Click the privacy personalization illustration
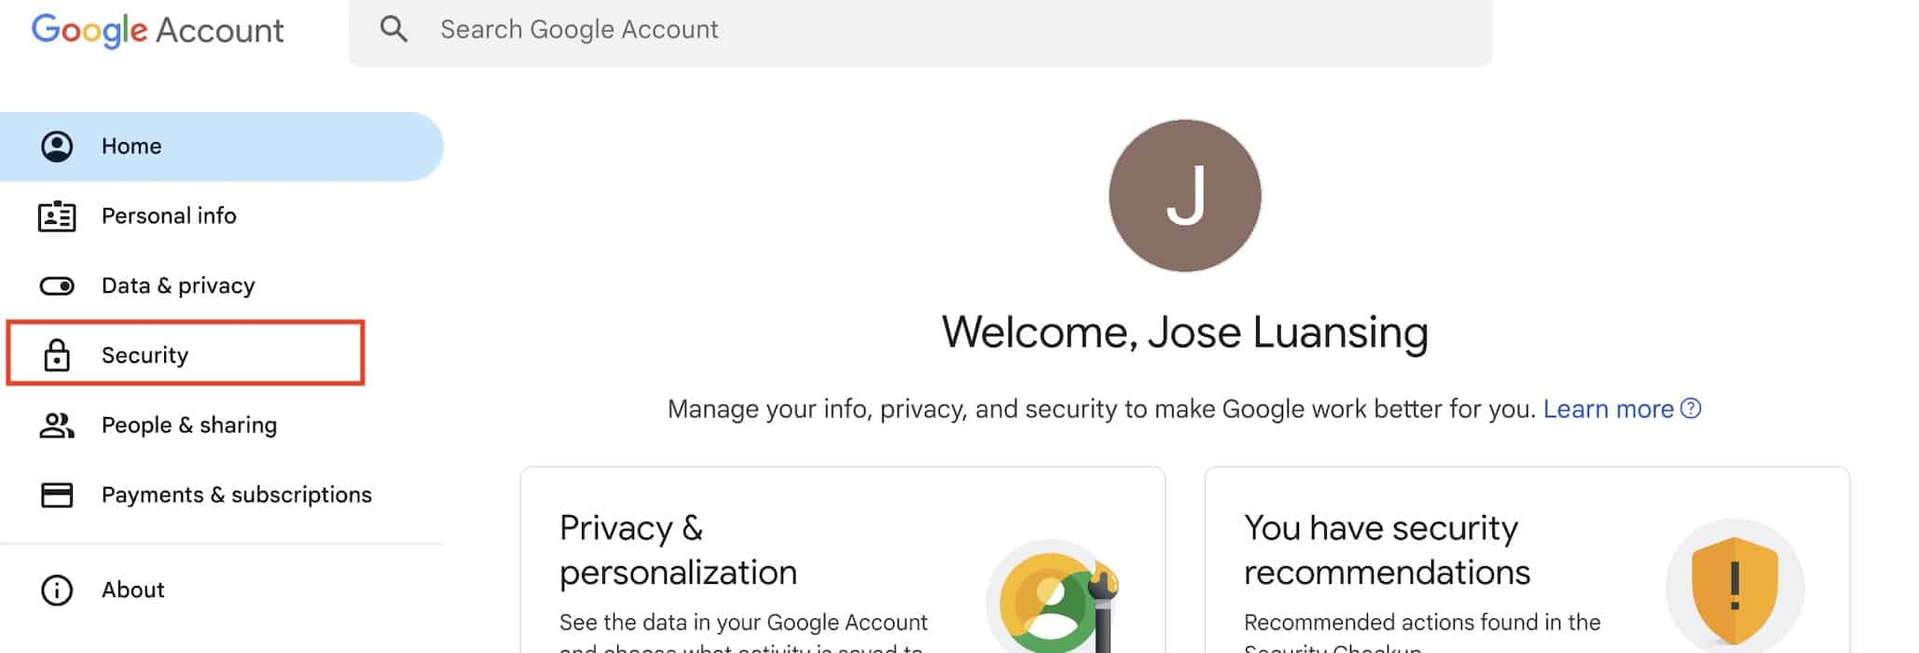 click(x=1054, y=599)
